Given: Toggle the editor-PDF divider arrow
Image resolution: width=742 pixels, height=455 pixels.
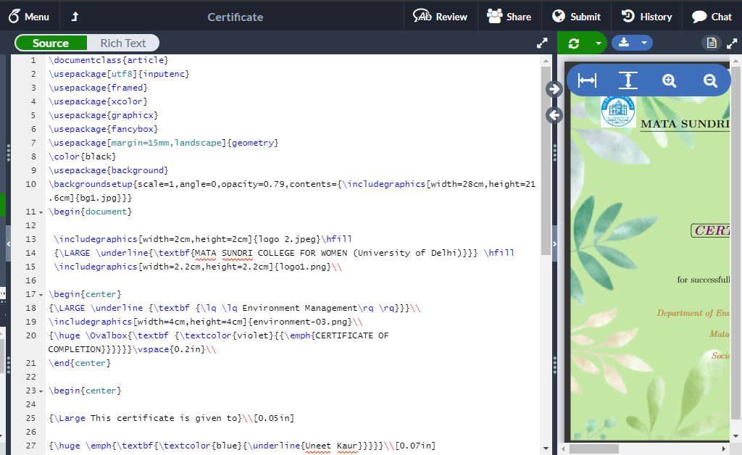Looking at the screenshot, I should click(554, 243).
